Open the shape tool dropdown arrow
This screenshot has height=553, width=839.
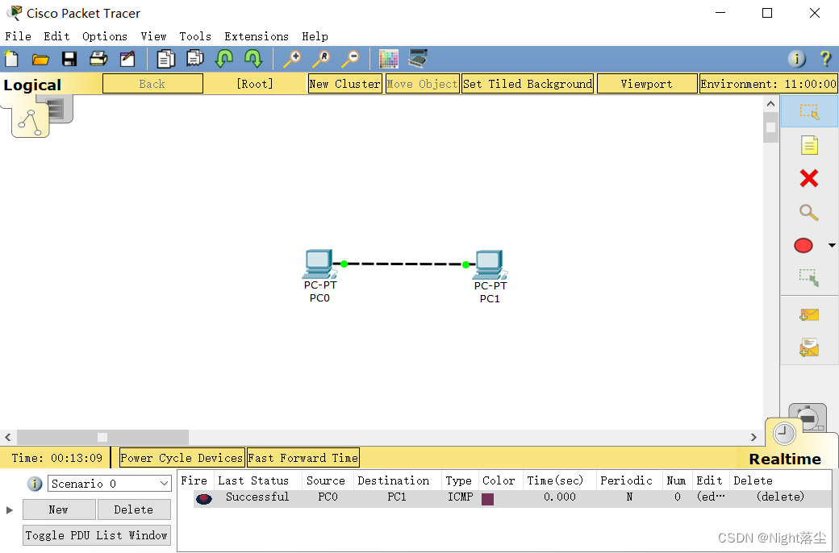tap(832, 246)
